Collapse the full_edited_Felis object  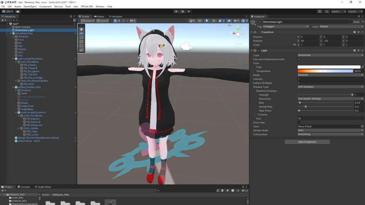coord(10,34)
